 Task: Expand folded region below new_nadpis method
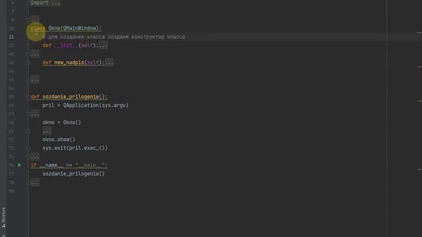coord(35,80)
